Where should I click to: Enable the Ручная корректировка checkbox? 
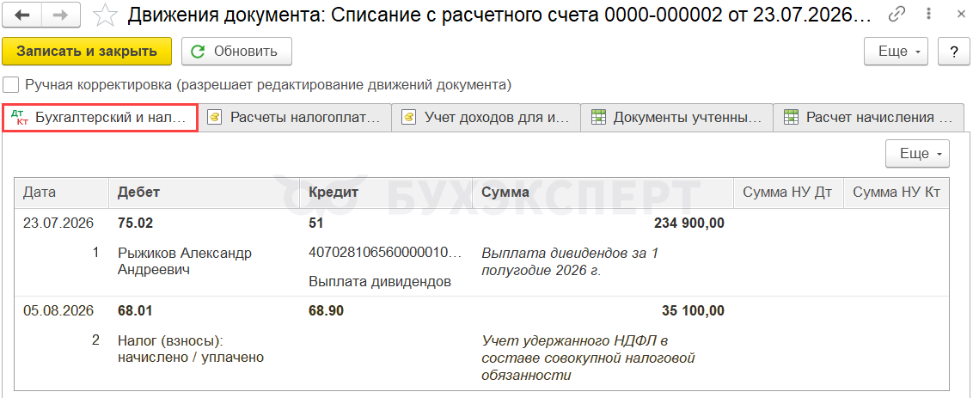[10, 84]
